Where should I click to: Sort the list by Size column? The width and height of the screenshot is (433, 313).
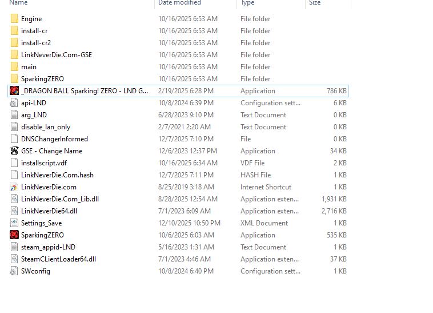pos(315,3)
